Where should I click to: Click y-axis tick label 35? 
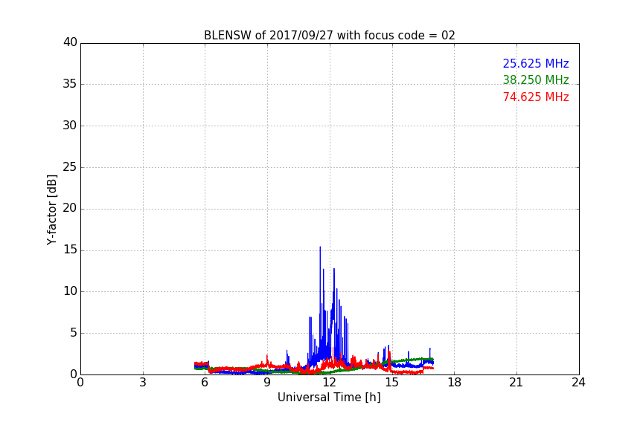[70, 84]
